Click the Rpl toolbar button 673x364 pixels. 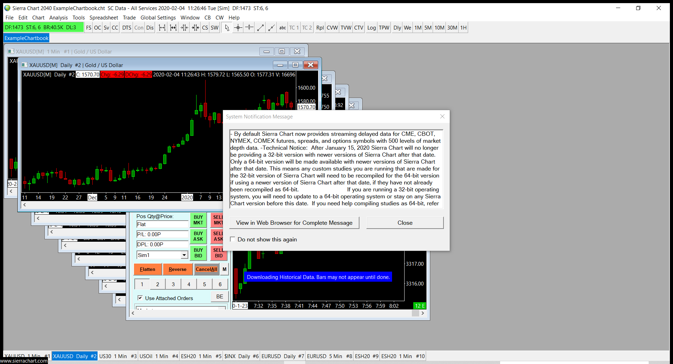(320, 28)
